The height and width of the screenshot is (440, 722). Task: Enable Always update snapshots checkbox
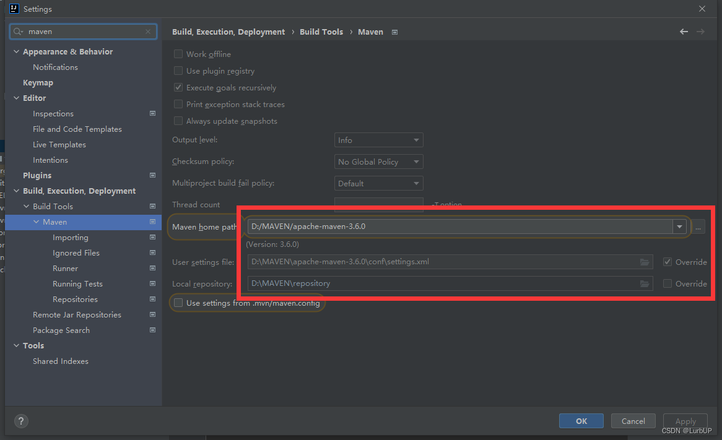pos(178,121)
